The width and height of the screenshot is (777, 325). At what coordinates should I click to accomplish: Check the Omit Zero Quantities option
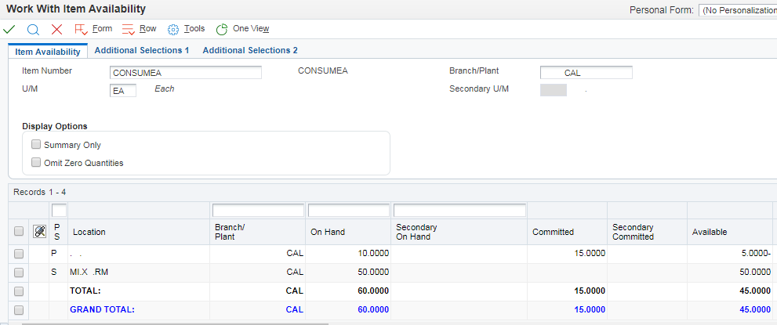tap(36, 163)
